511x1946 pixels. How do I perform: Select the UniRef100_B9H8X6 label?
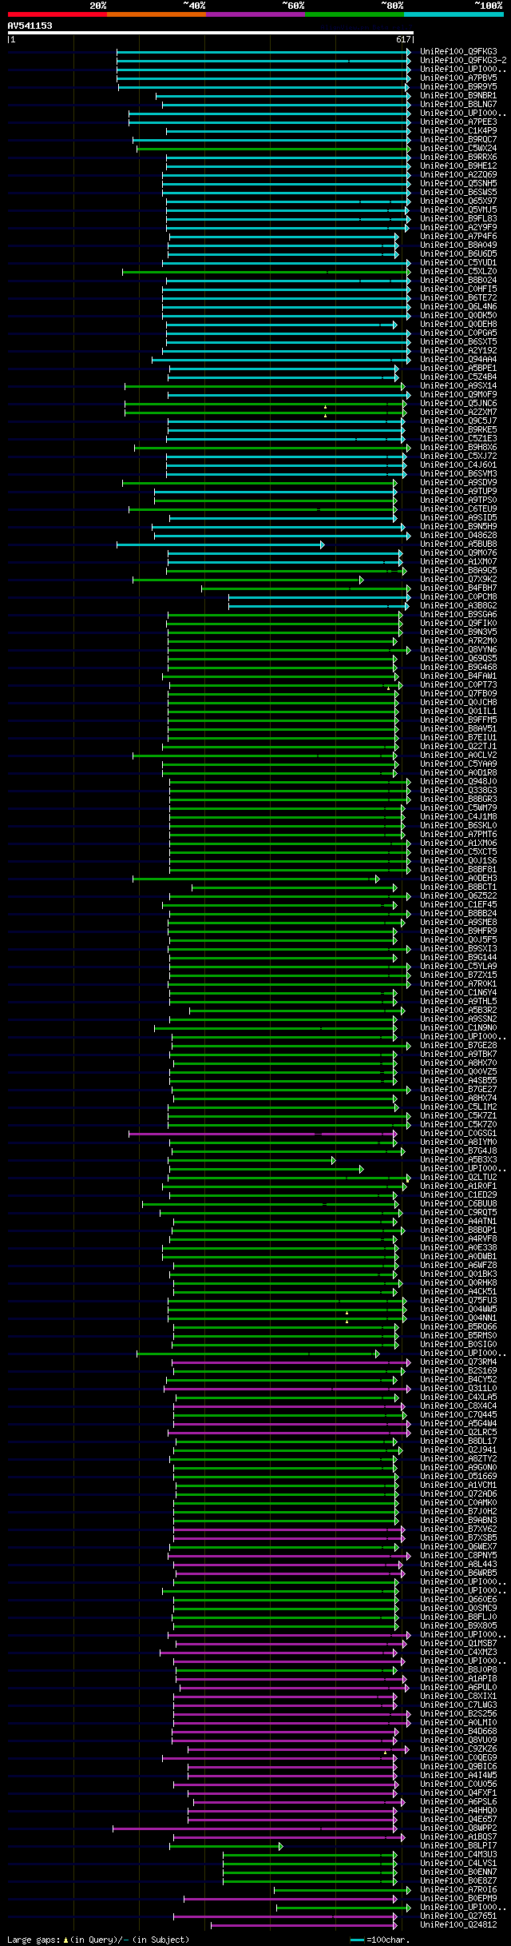pos(458,448)
